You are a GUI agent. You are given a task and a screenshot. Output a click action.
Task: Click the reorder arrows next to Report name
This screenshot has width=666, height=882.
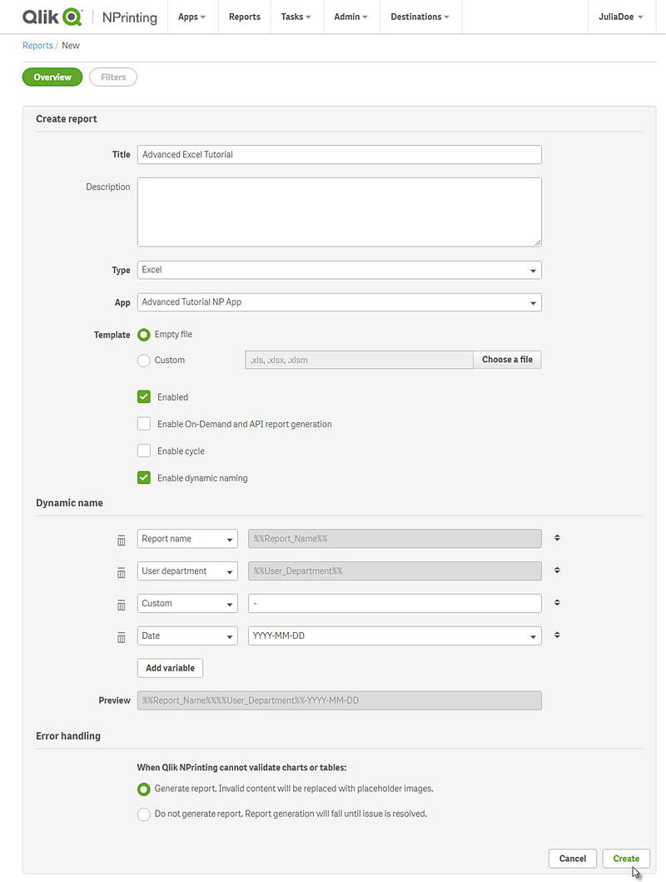click(556, 538)
